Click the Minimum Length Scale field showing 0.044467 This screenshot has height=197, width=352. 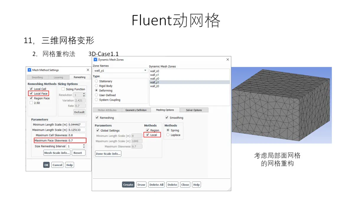tap(77, 125)
